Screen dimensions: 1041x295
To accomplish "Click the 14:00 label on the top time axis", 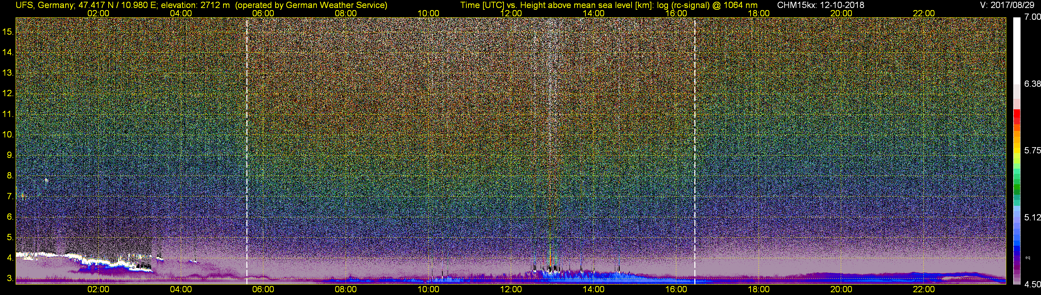I will (594, 13).
